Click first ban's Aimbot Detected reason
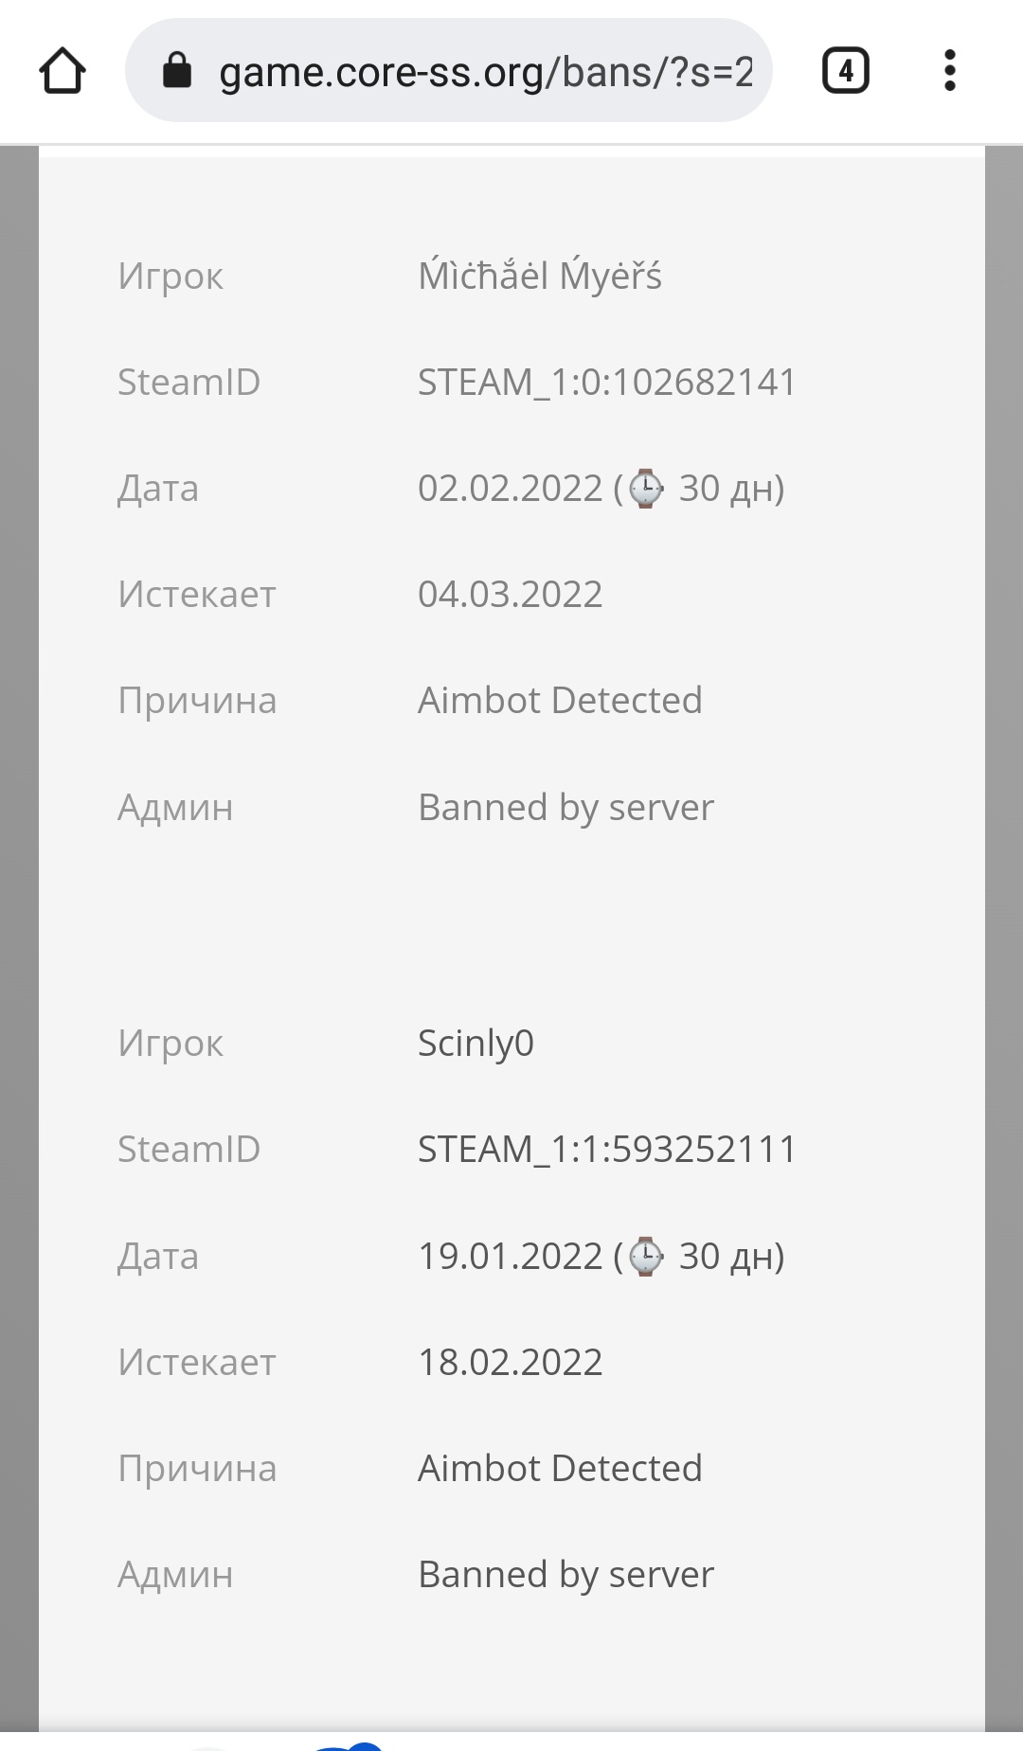The image size is (1023, 1751). 560,701
